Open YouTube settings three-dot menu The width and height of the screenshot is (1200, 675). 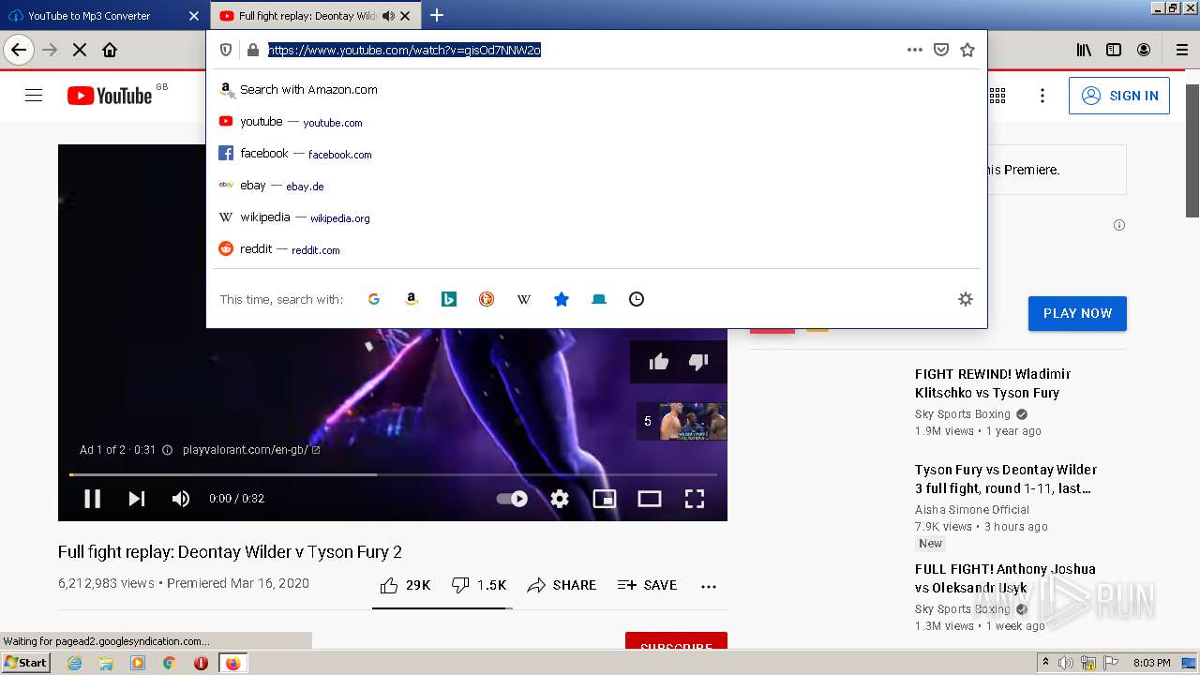(1042, 95)
